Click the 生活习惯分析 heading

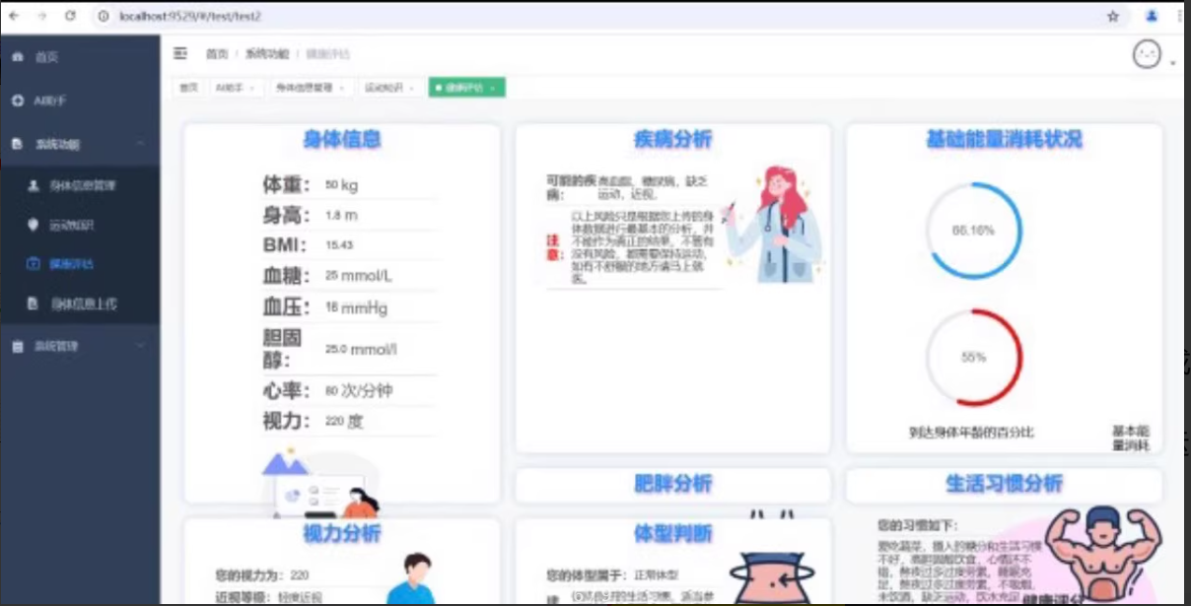coord(1004,484)
